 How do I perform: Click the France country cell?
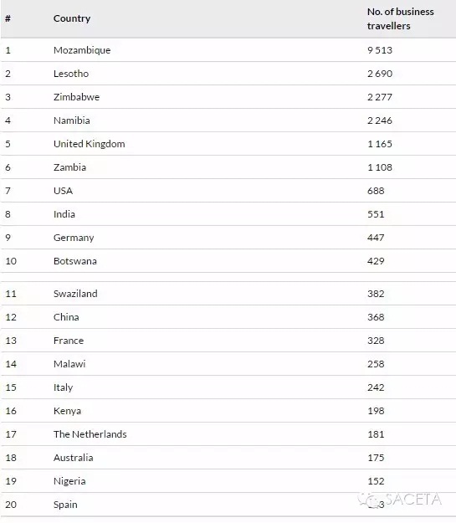point(69,341)
